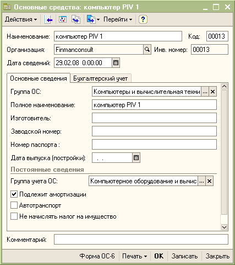Click the Записать button
Screen dimensions: 235x265
184,256
